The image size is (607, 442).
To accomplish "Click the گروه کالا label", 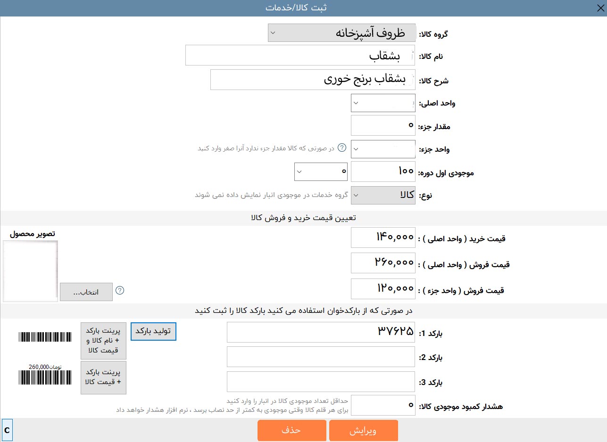I will (433, 34).
